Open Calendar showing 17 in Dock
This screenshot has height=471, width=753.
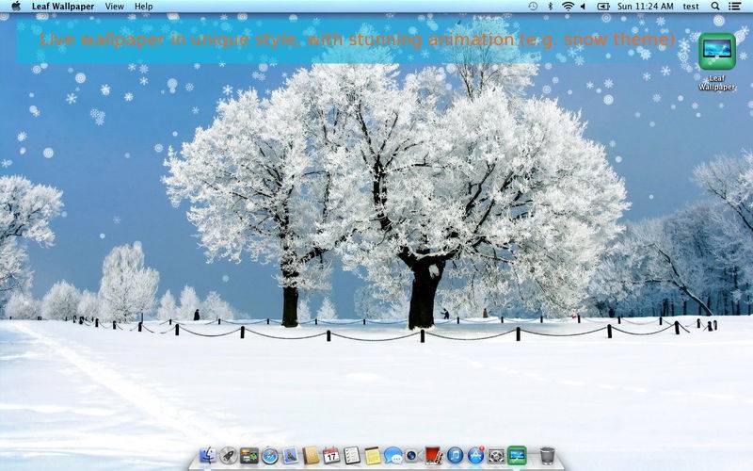point(331,455)
